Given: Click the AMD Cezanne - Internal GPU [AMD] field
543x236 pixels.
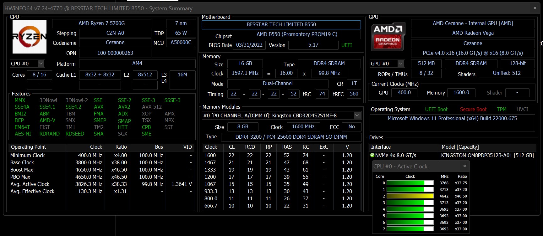Looking at the screenshot, I should [473, 23].
